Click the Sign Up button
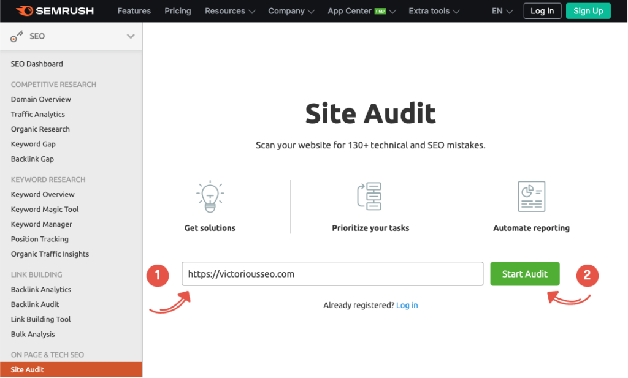The width and height of the screenshot is (628, 378). click(x=588, y=11)
